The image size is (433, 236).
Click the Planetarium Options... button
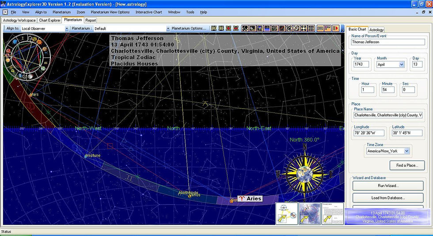(189, 28)
